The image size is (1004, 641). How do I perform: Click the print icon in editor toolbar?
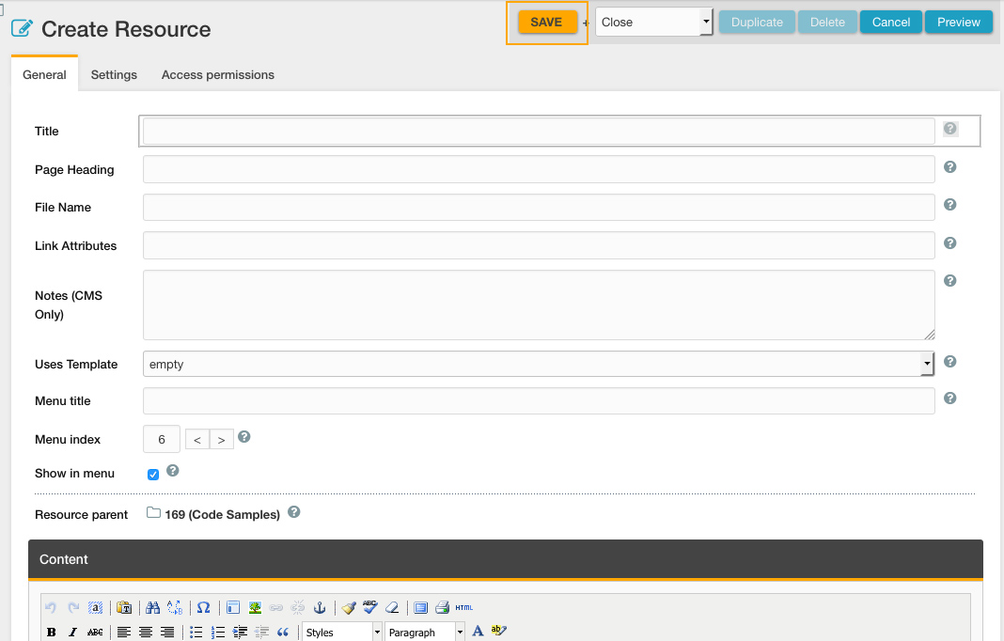coord(442,608)
